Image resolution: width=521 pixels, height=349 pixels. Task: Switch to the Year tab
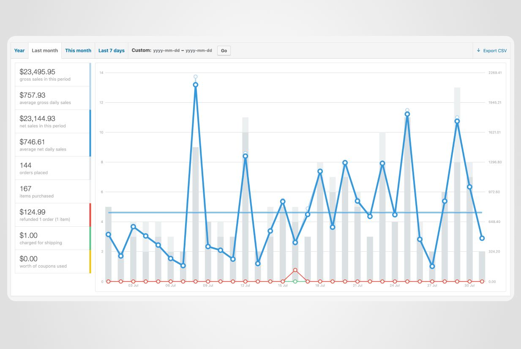point(19,50)
